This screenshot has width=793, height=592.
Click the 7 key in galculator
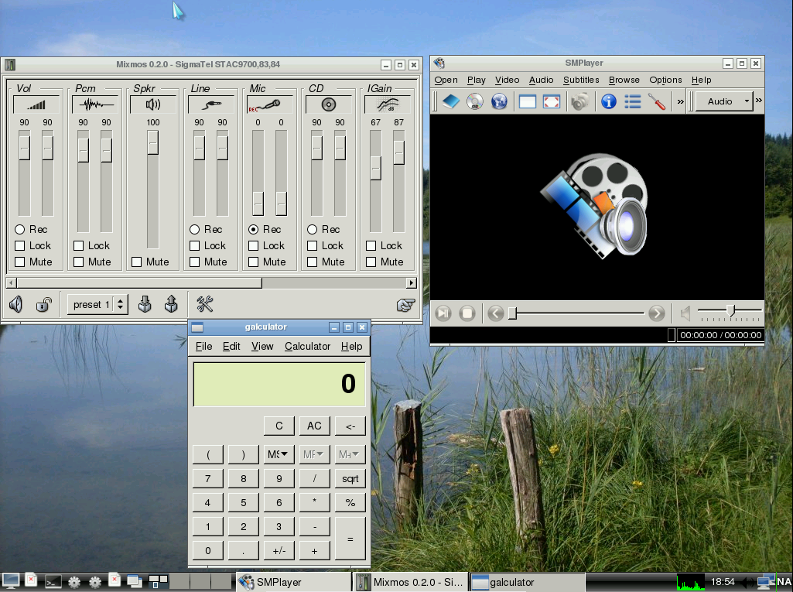point(208,478)
